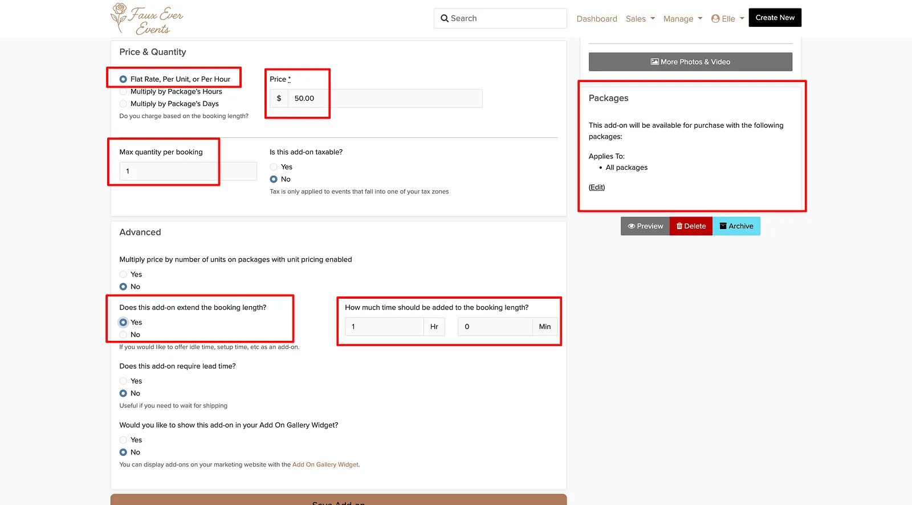The image size is (912, 505).
Task: Click the 'Hr' unit label
Action: 434,327
